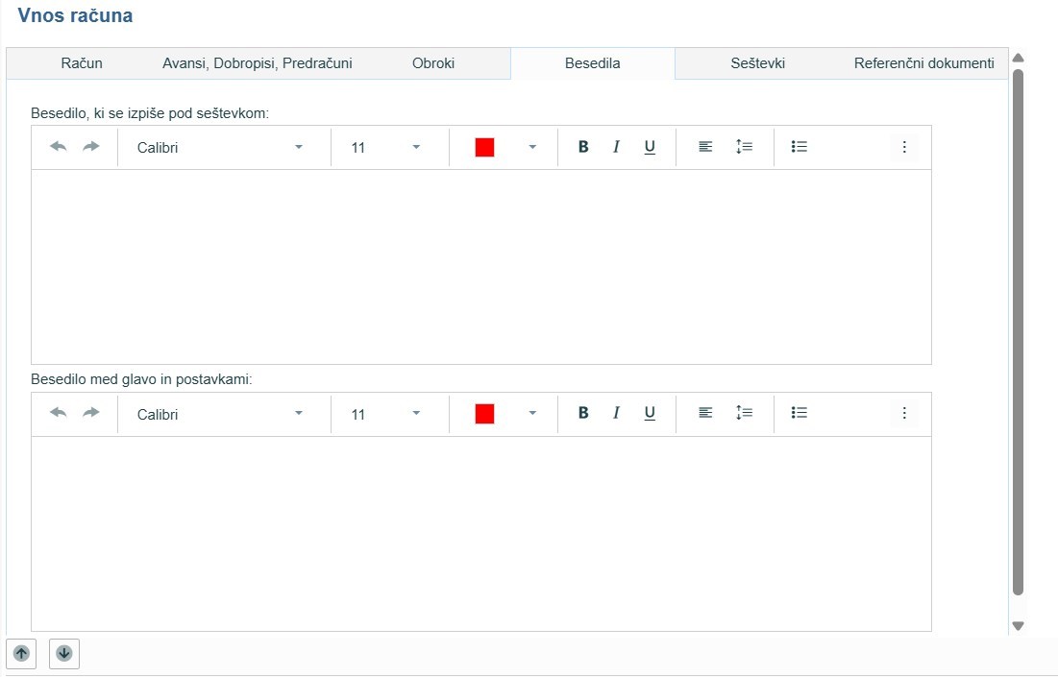Viewport: 1058px width, 677px height.
Task: Open the font color dropdown arrow in upper editor
Action: [x=532, y=147]
